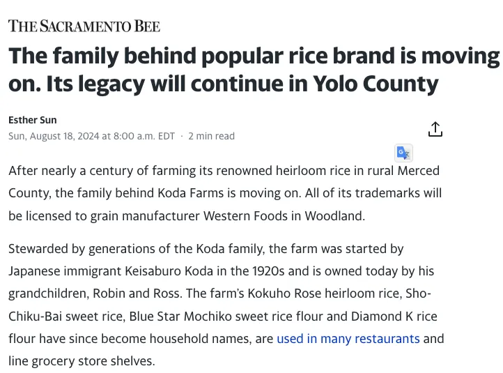Image resolution: width=503 pixels, height=373 pixels.
Task: Select the publication date Sun, August 18, 2024
Action: click(x=54, y=136)
